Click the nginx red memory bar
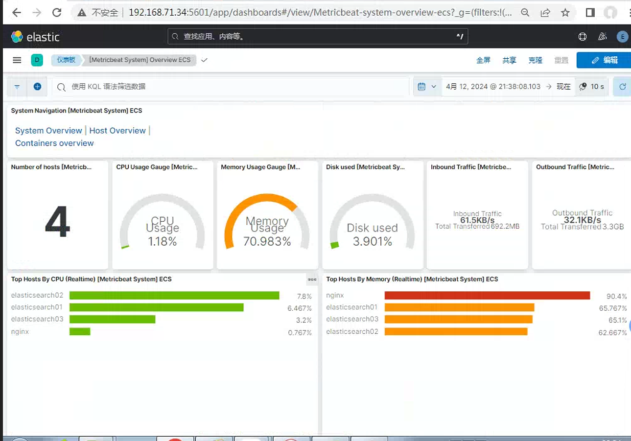Viewport: 631px width, 441px height. [x=487, y=295]
